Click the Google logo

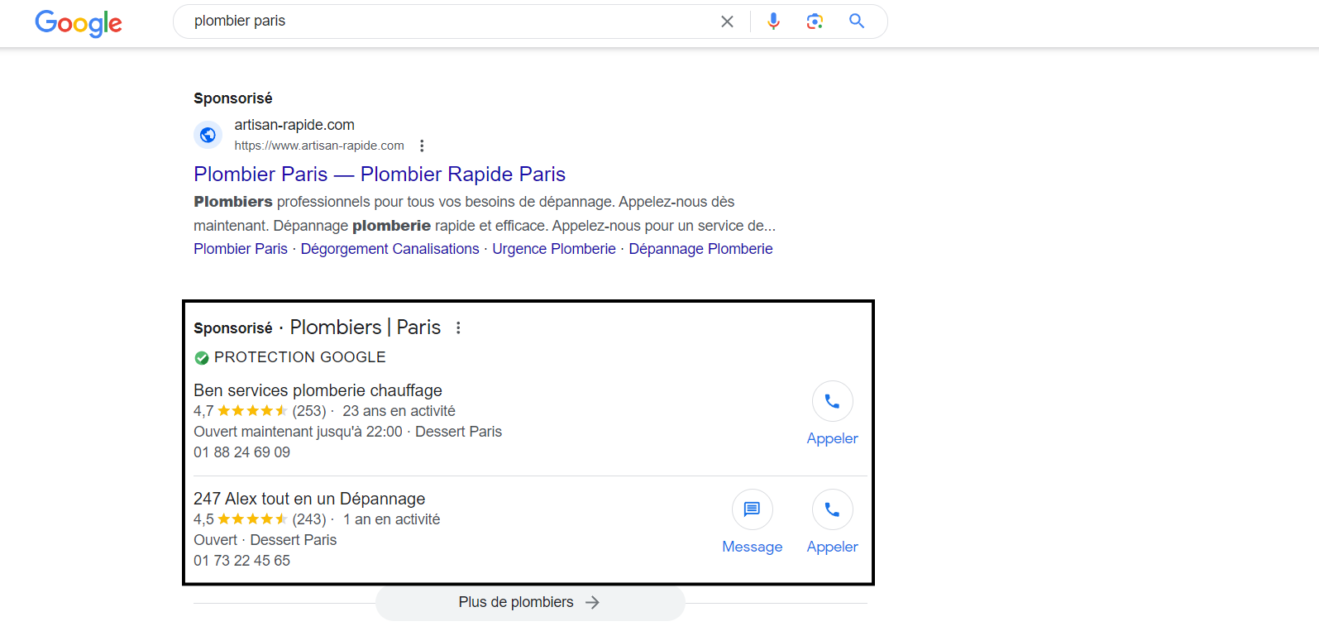click(x=79, y=23)
